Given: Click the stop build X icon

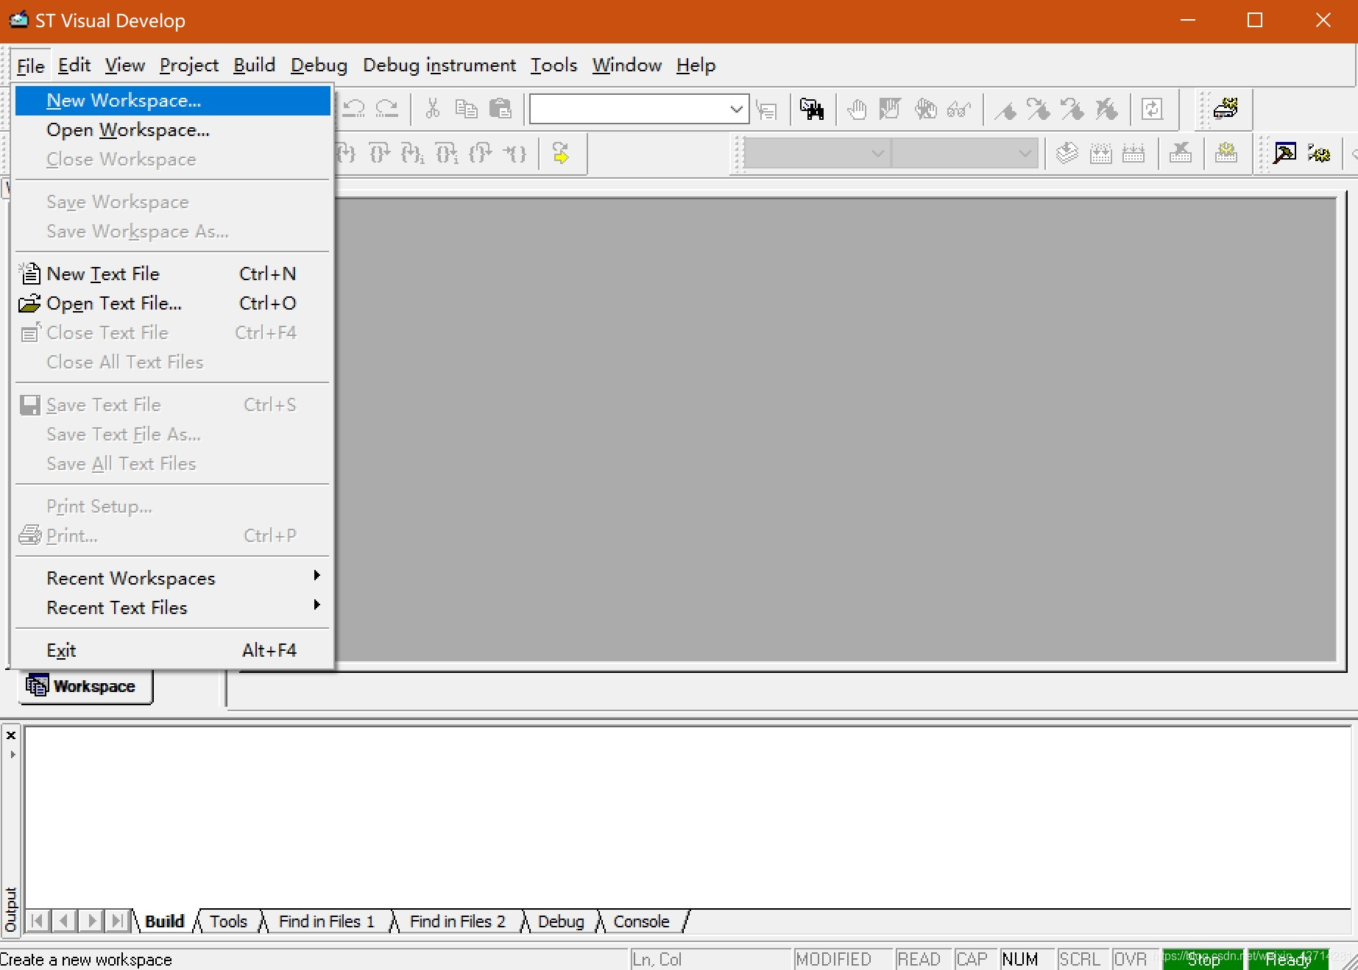Looking at the screenshot, I should click(x=1181, y=153).
